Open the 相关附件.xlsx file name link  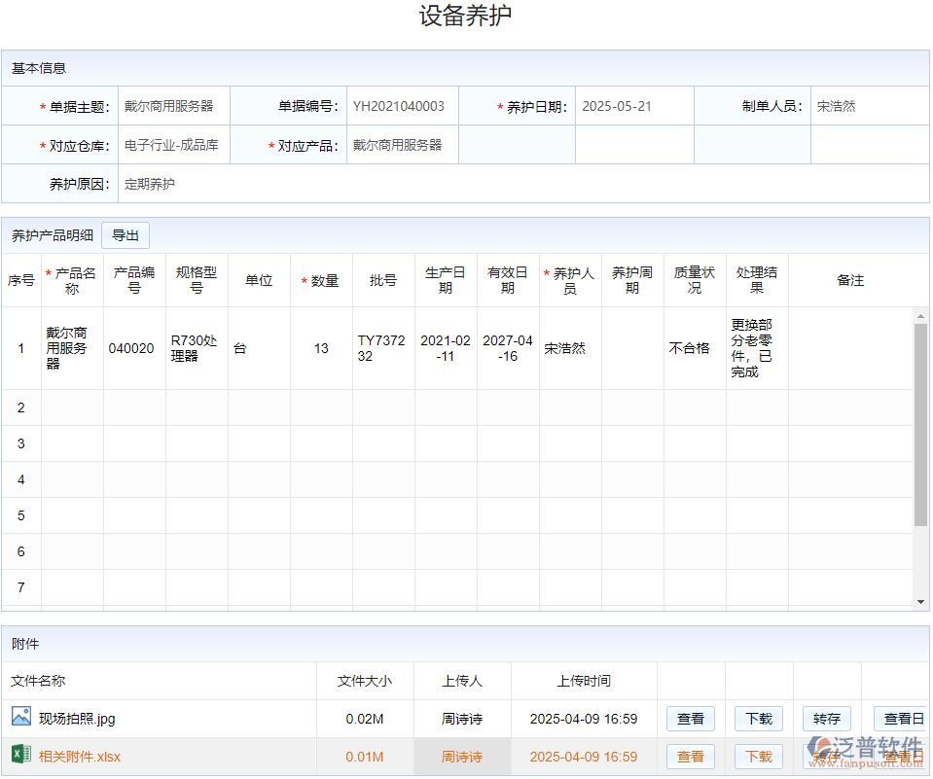(79, 756)
